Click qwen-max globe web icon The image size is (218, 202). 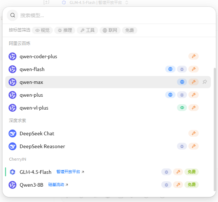point(182,82)
